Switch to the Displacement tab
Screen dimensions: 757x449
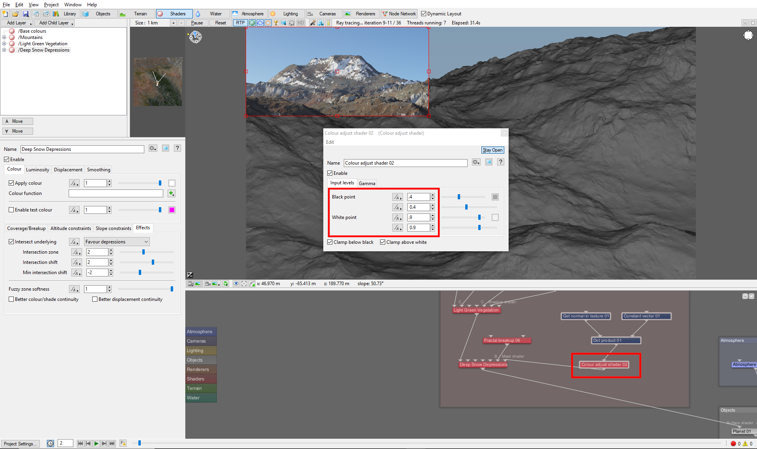68,170
